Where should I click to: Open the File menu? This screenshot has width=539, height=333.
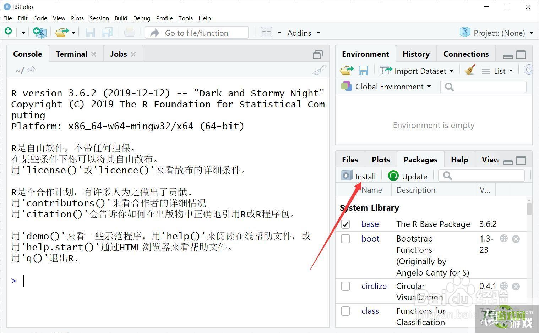tap(7, 18)
